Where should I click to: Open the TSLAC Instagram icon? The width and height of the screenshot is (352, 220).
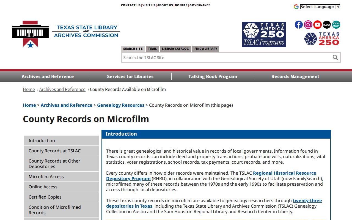(308, 25)
